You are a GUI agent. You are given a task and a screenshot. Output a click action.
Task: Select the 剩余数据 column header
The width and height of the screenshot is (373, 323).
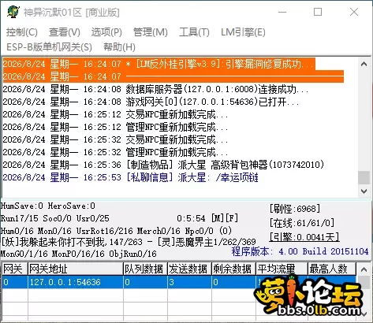[233, 269]
